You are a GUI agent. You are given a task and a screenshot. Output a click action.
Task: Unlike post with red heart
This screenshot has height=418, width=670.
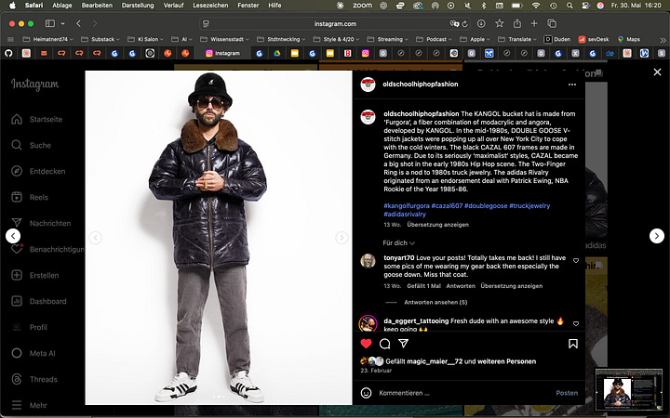click(367, 344)
